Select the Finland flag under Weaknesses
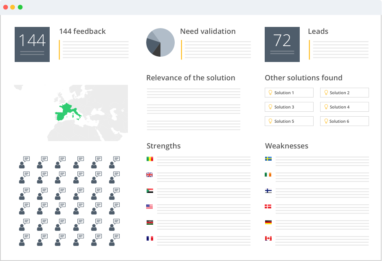Viewport: 382px width, 261px height. (x=268, y=191)
